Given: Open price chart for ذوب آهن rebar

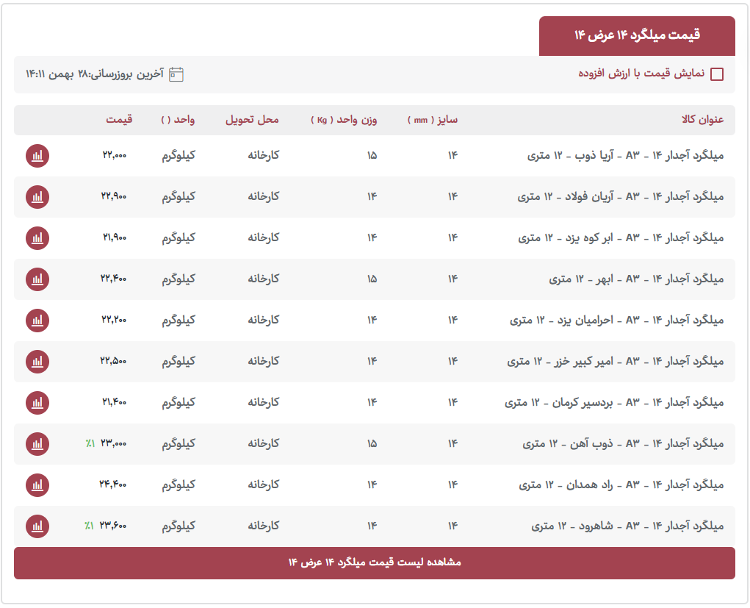Looking at the screenshot, I should click(x=37, y=444).
